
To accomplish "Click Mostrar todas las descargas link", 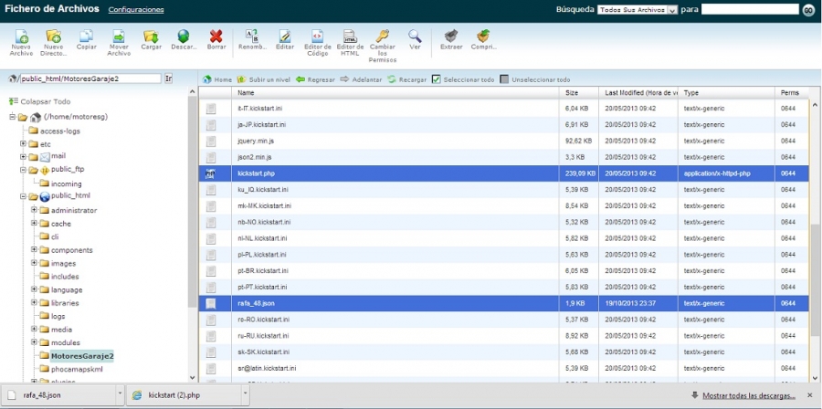I will pyautogui.click(x=749, y=395).
